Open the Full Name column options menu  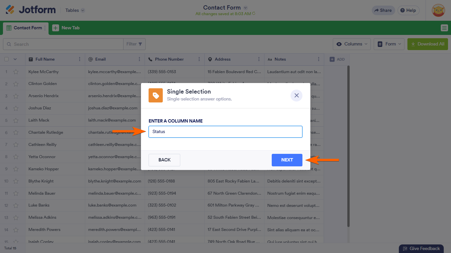click(80, 59)
